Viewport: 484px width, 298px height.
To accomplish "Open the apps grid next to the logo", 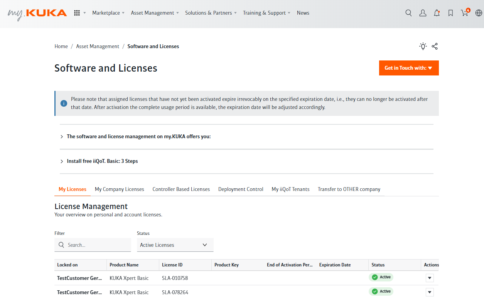I will coord(77,13).
